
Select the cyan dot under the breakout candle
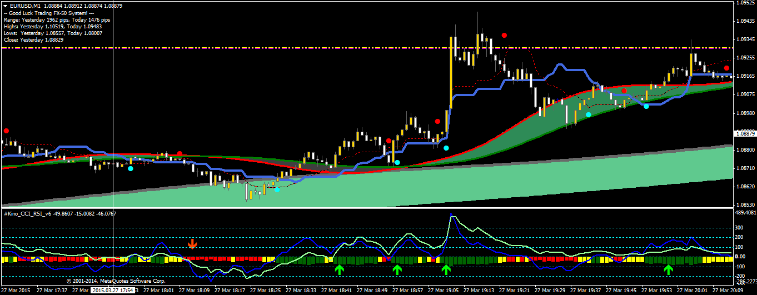pos(446,148)
